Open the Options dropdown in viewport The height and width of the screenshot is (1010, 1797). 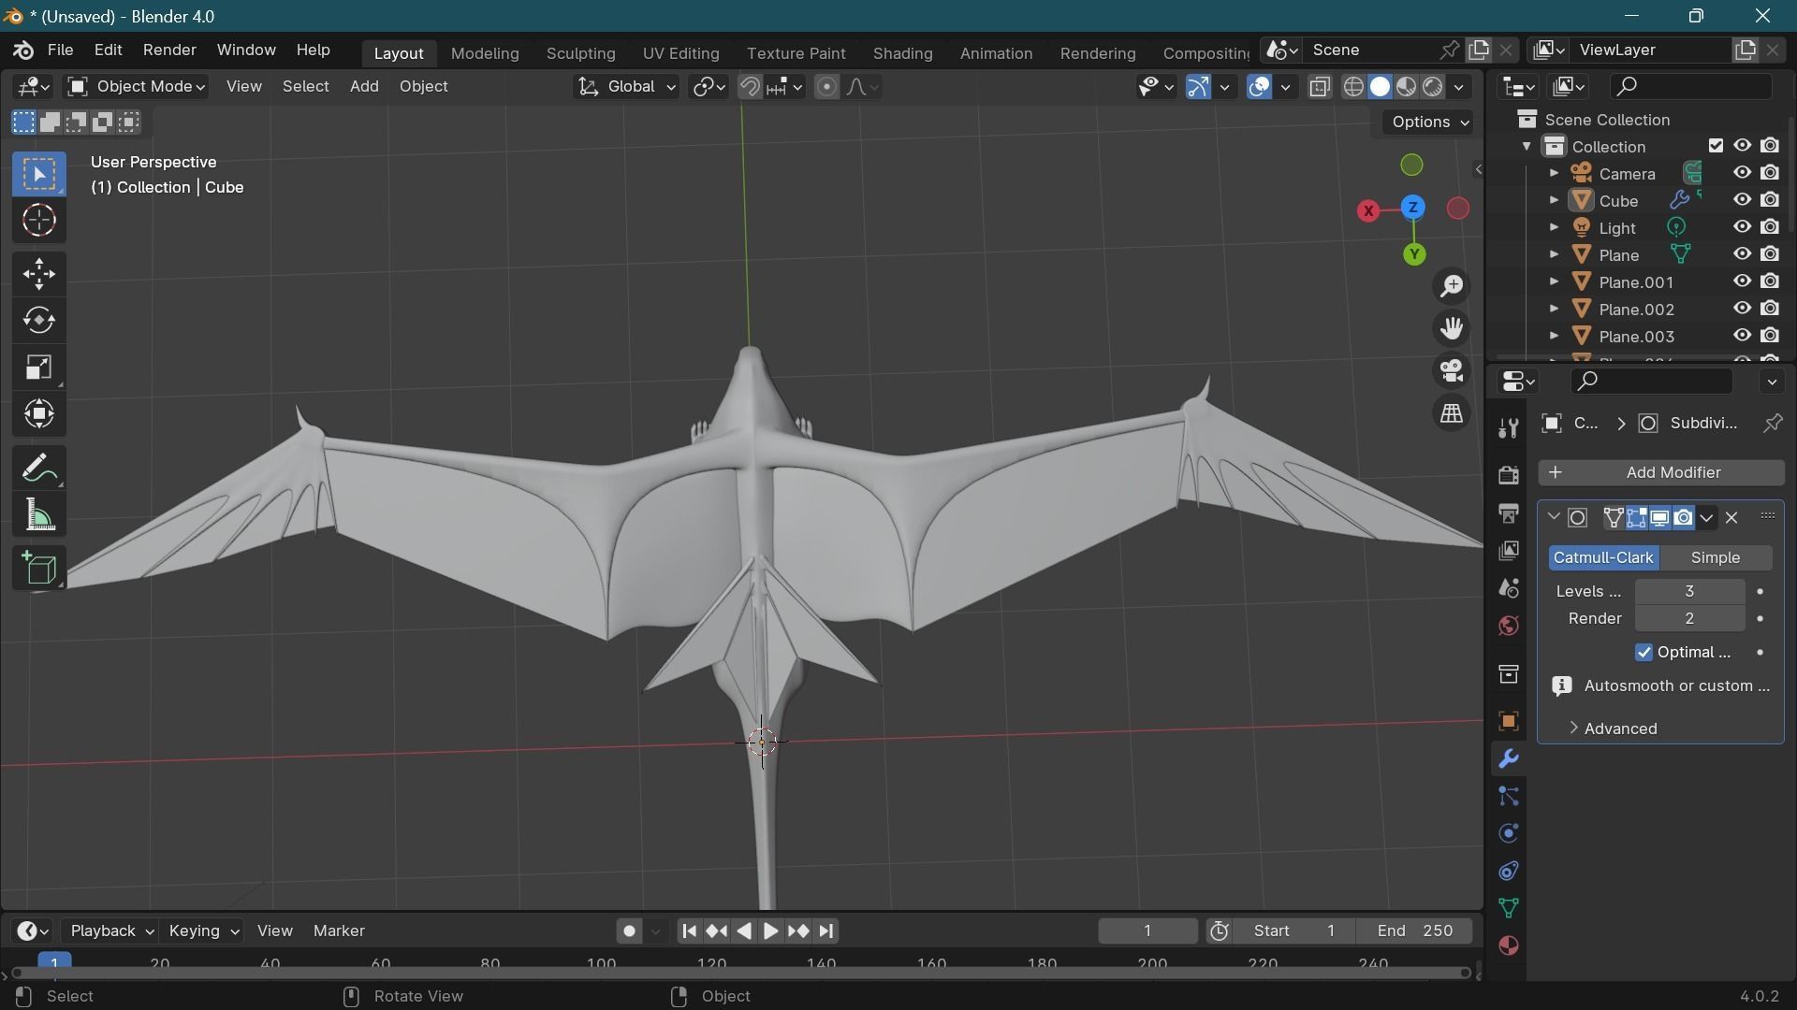click(x=1428, y=123)
